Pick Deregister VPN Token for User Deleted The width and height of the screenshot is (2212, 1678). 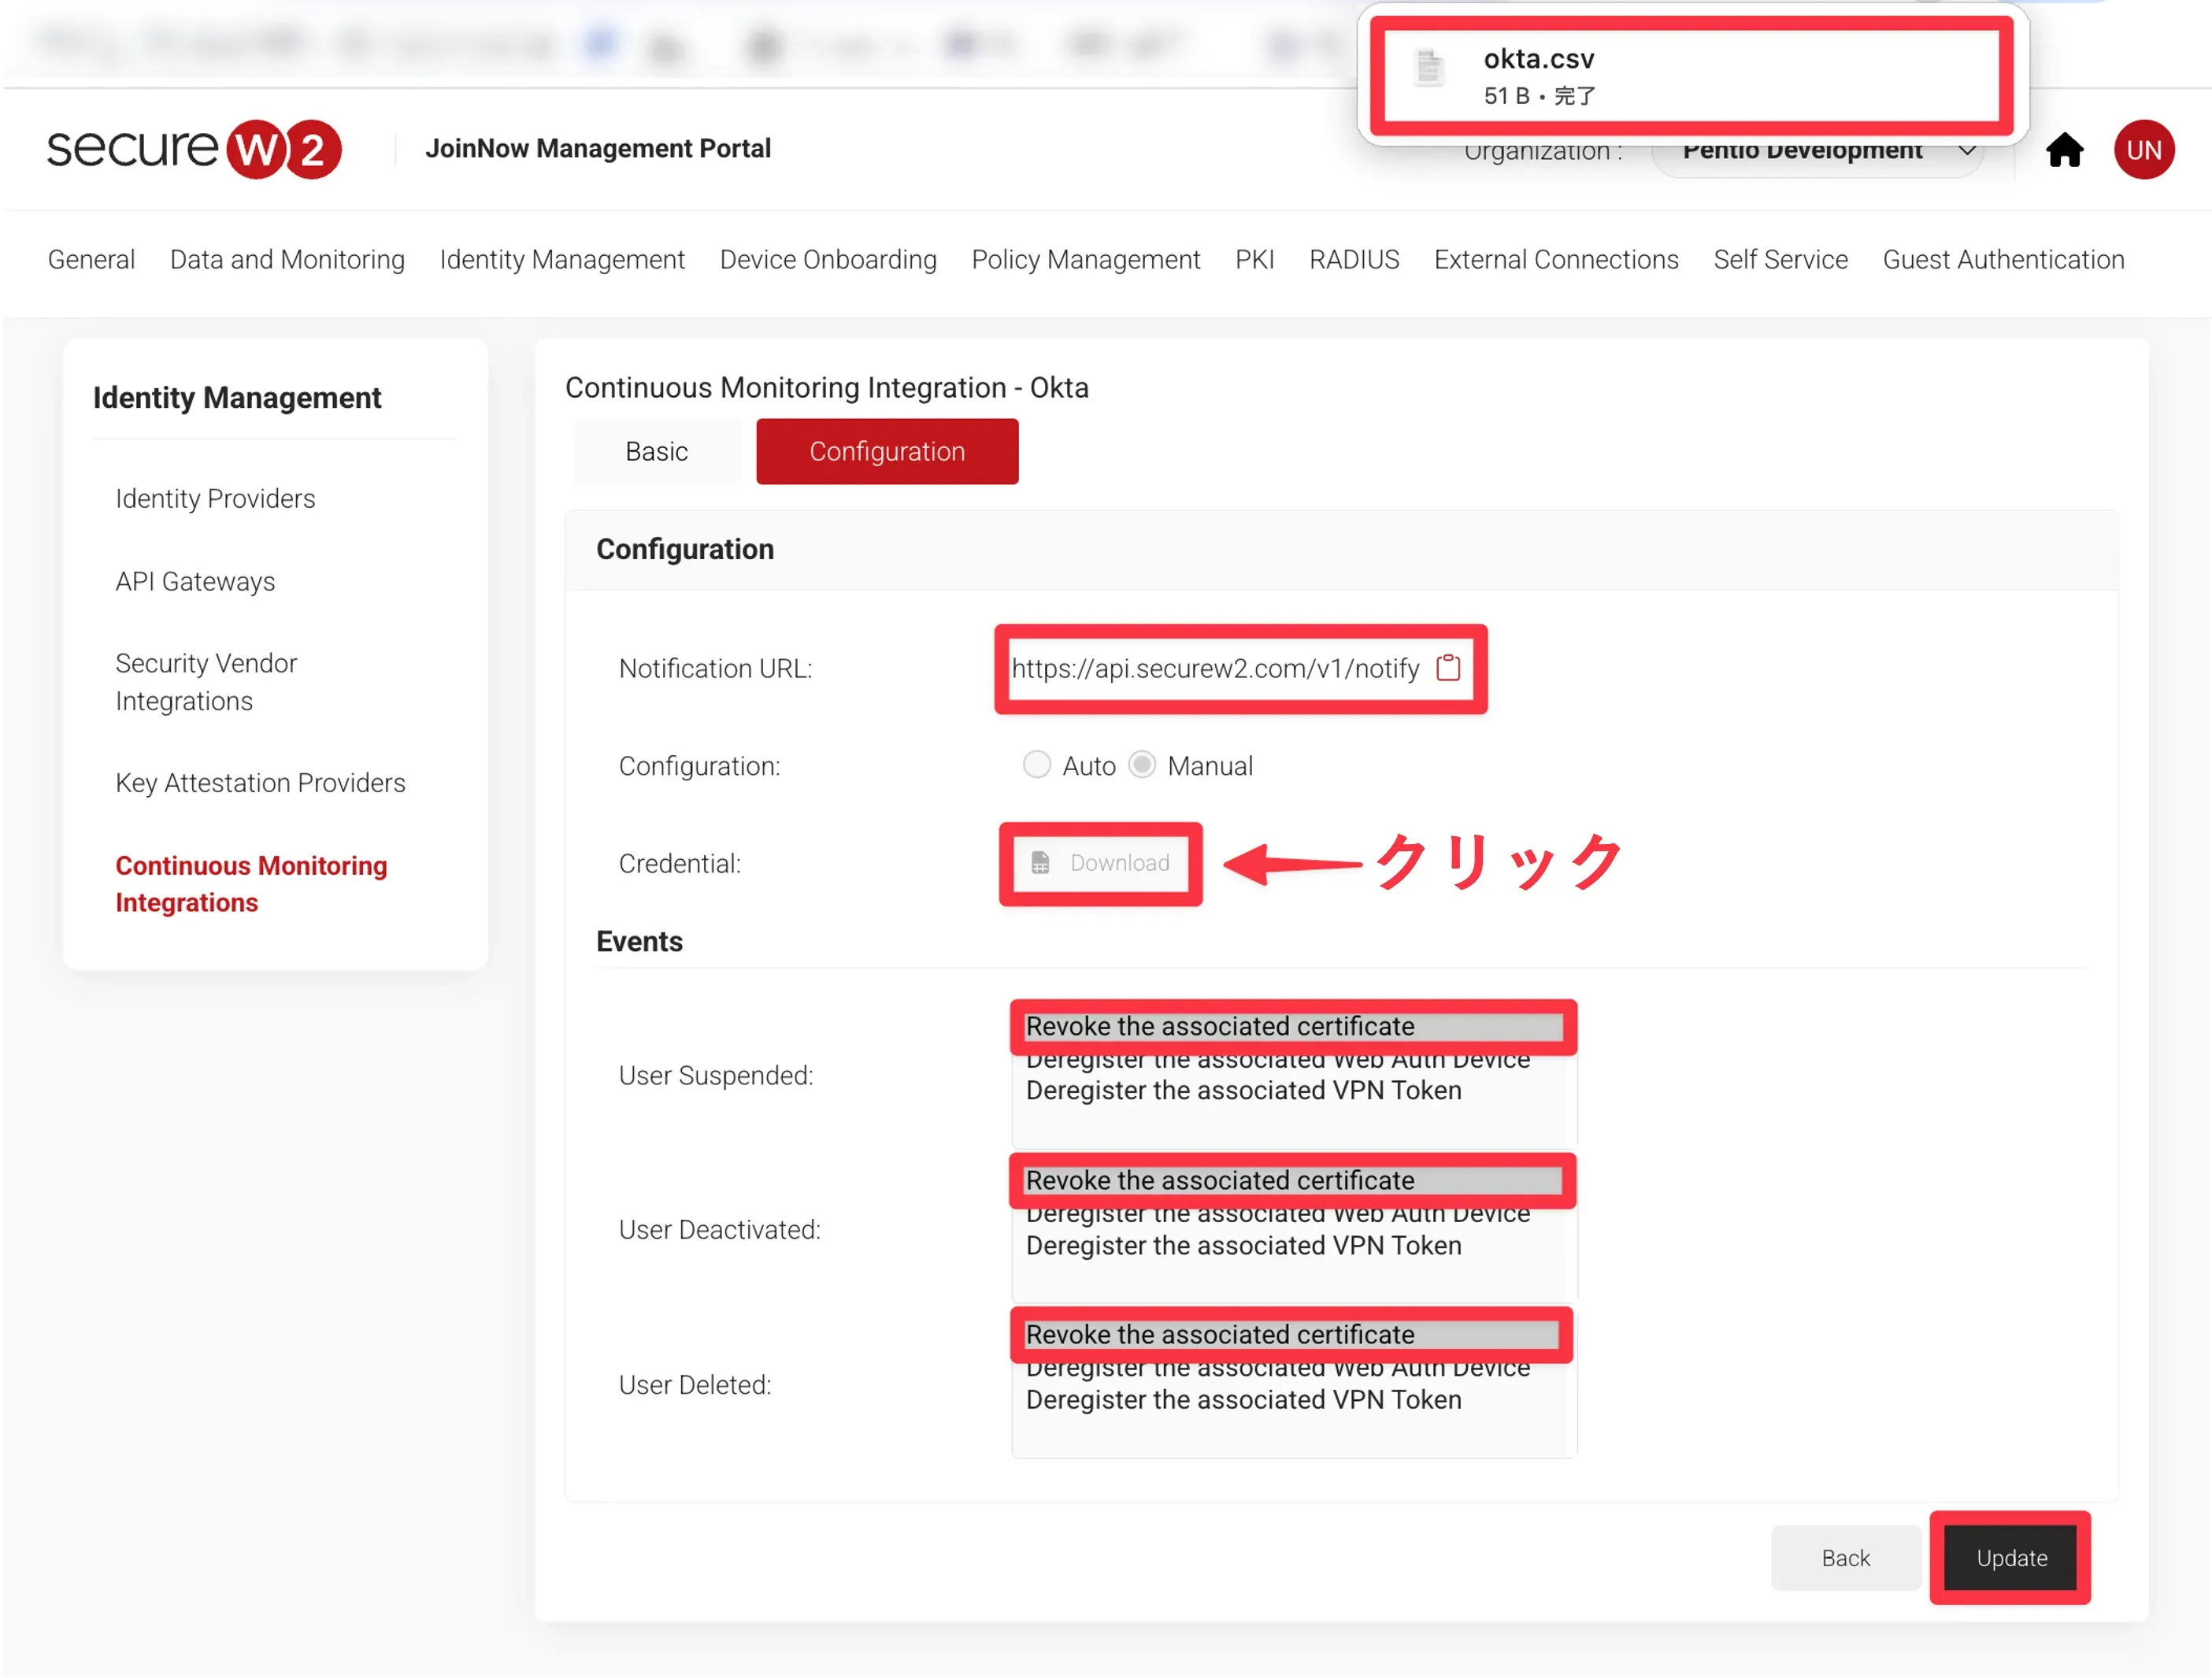click(1243, 1400)
